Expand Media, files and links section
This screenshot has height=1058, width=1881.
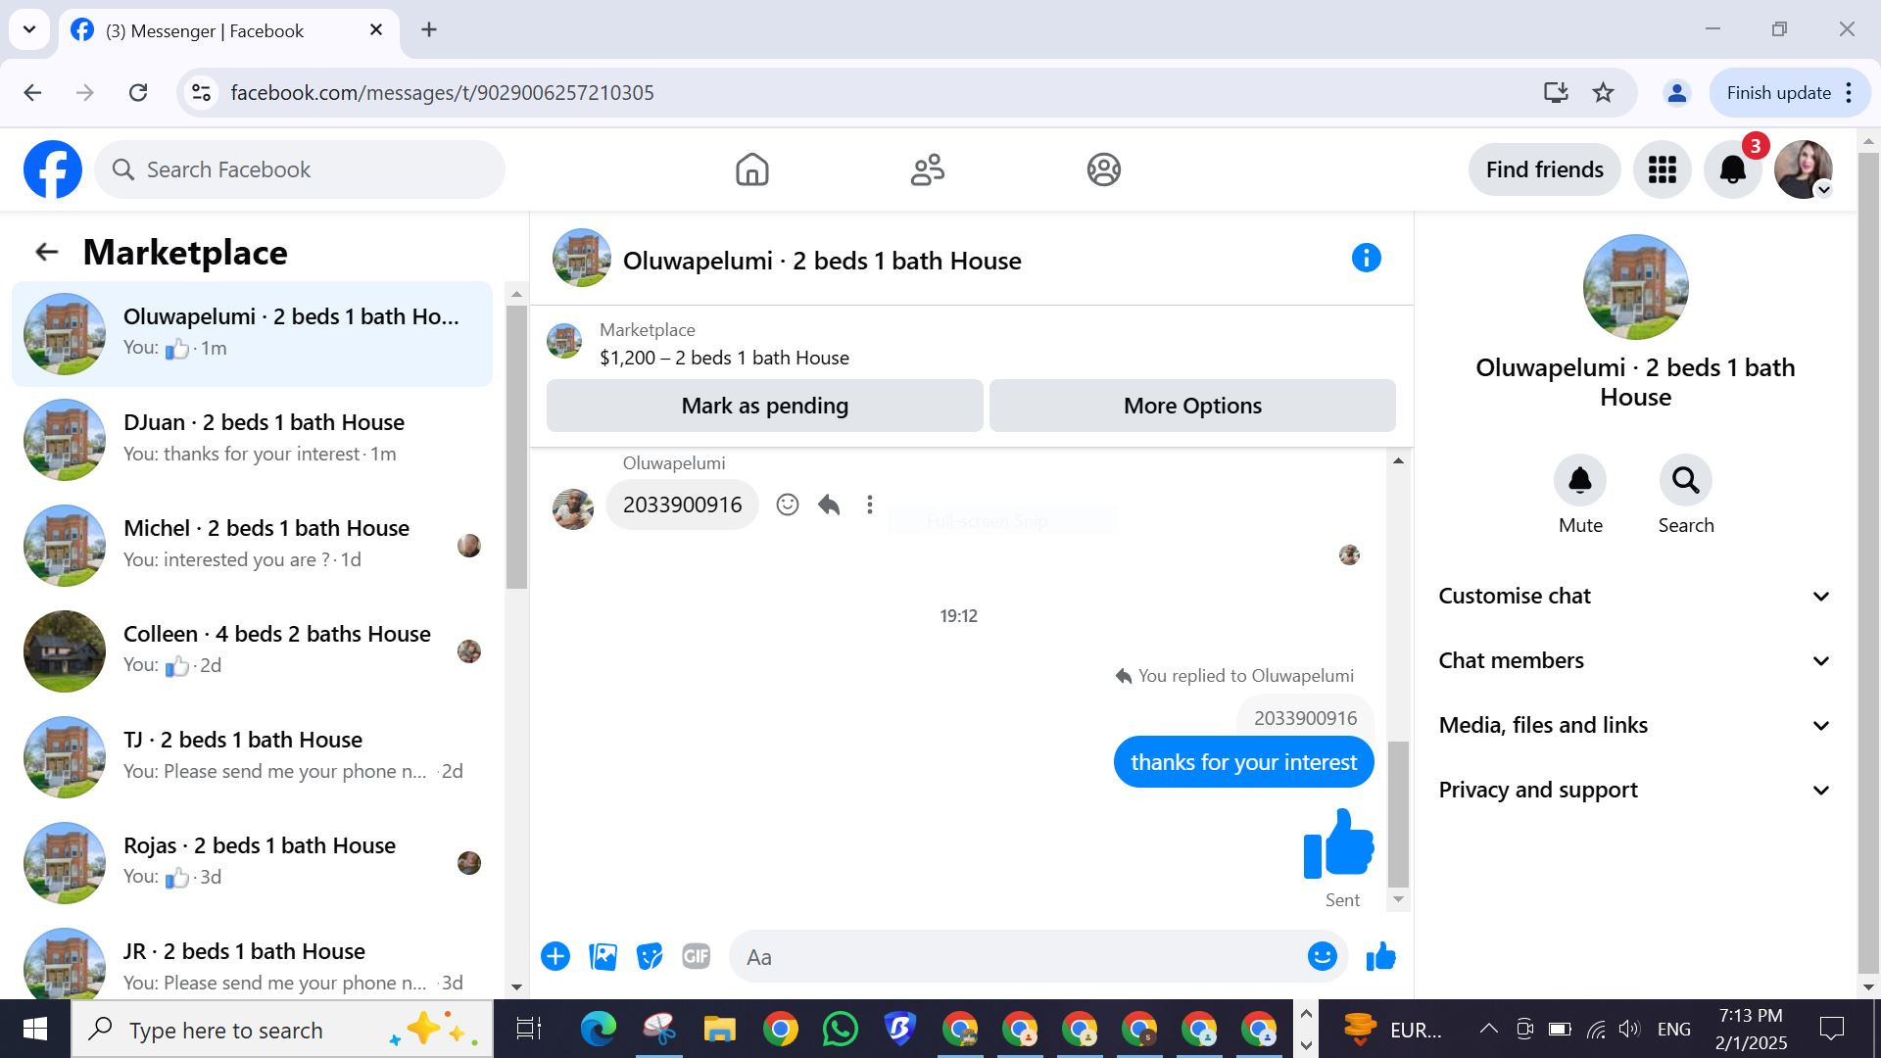(1634, 725)
